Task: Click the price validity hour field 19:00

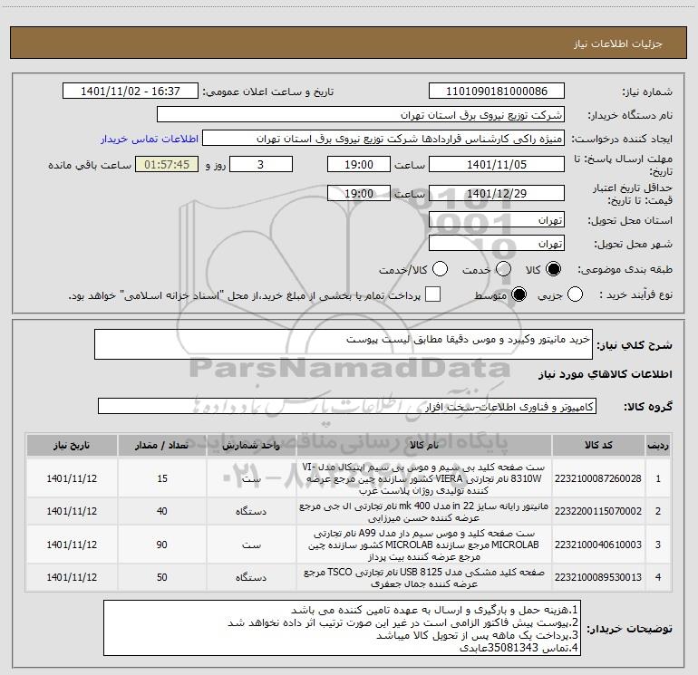Action: (x=359, y=194)
